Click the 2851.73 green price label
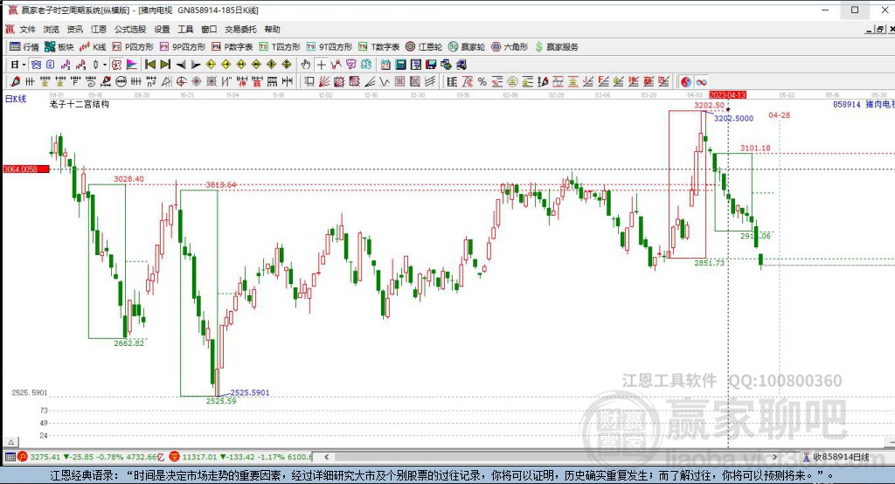Screen dimensions: 895x484 pos(710,263)
